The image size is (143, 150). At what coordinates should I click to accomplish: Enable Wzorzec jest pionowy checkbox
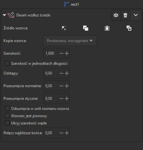pyautogui.click(x=7, y=116)
